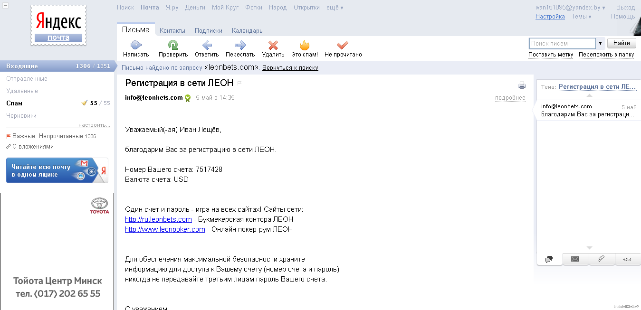The height and width of the screenshot is (310, 641).
Task: Clean the Спам folder with broom icon
Action: tap(84, 103)
